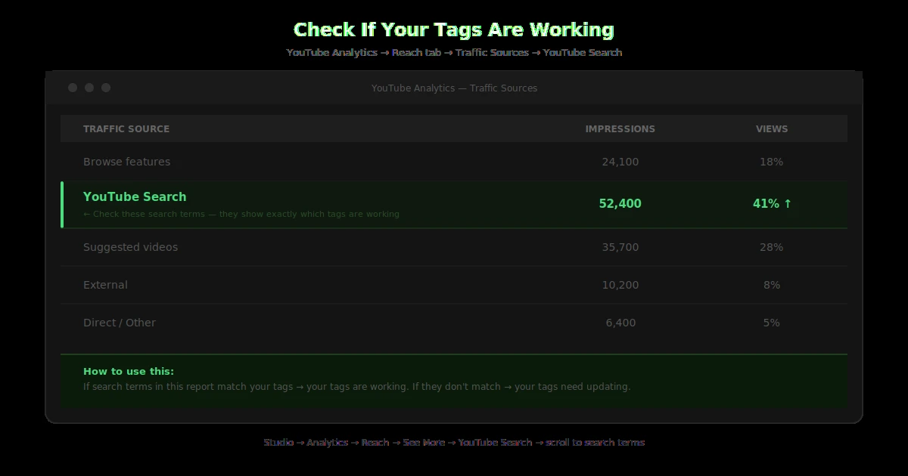Click the VIEWS column header
The height and width of the screenshot is (476, 908).
tap(772, 128)
